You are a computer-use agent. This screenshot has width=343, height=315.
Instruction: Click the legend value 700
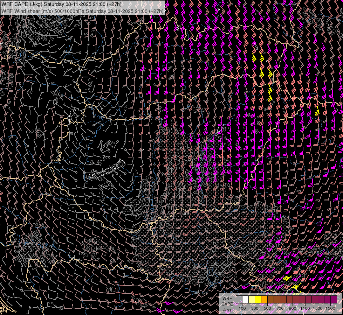click(x=280, y=308)
